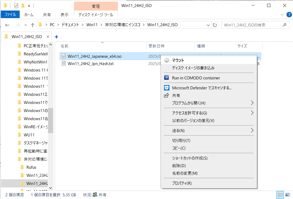Click the Microsoft Defender shield icon
This screenshot has width=293, height=199.
[166, 88]
